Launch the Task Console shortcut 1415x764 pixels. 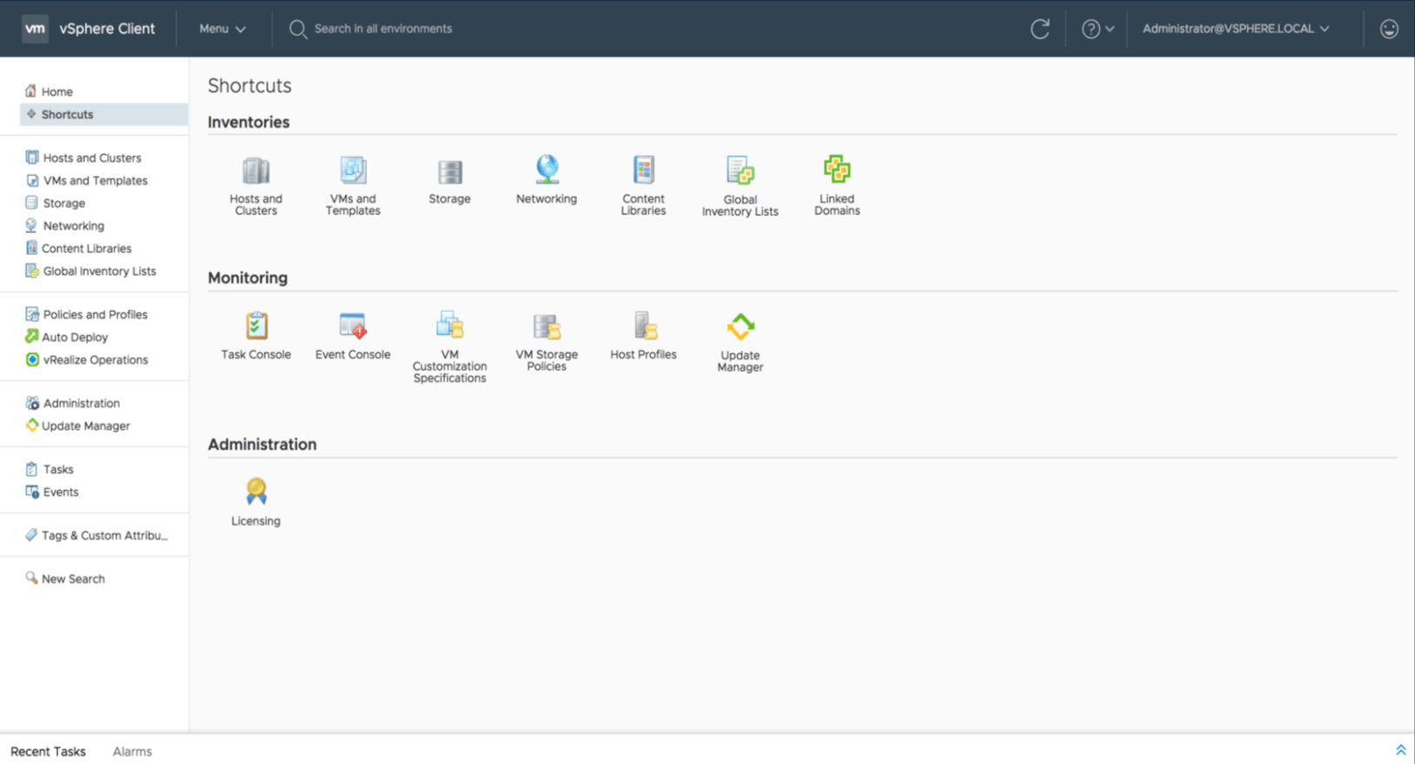click(256, 326)
